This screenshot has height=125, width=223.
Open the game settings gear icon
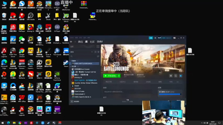click(x=171, y=76)
